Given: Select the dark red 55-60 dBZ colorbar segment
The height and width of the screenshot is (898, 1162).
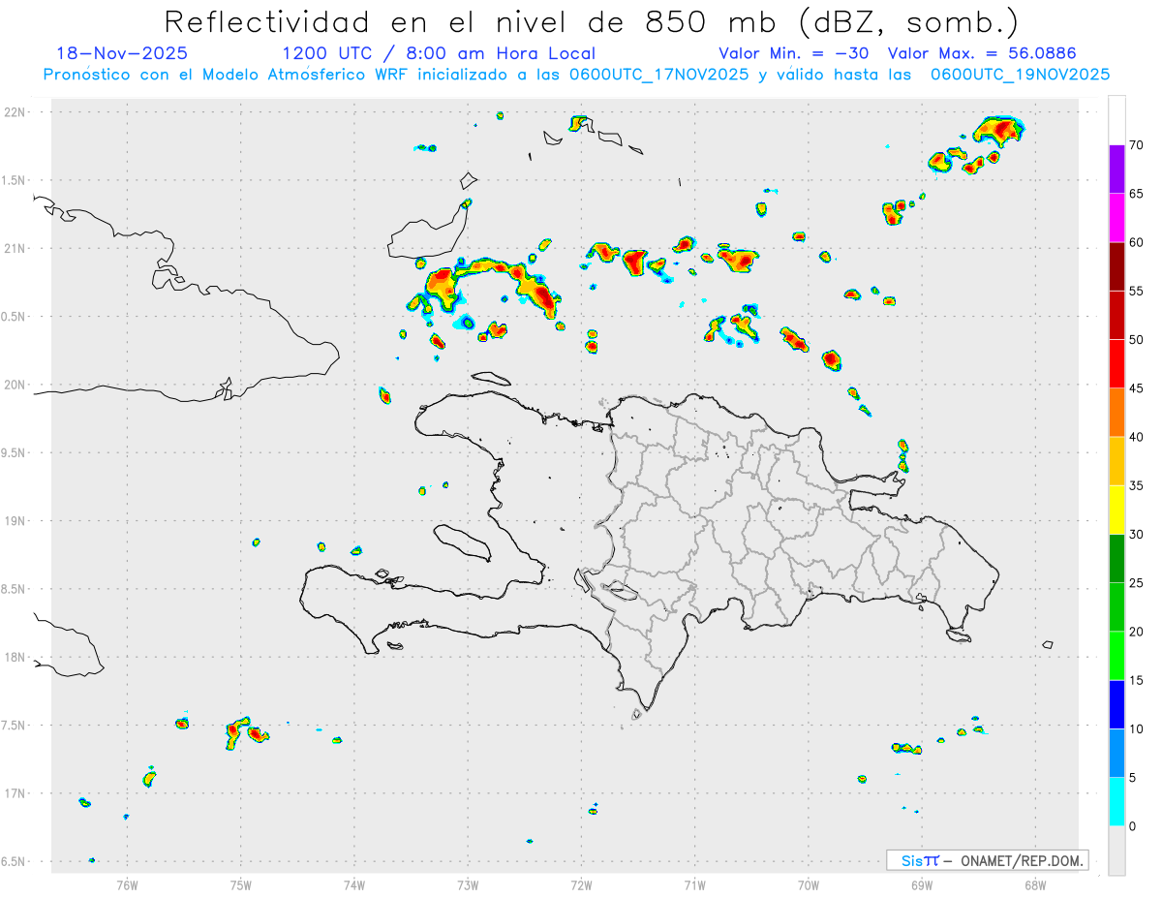Looking at the screenshot, I should click(x=1116, y=266).
